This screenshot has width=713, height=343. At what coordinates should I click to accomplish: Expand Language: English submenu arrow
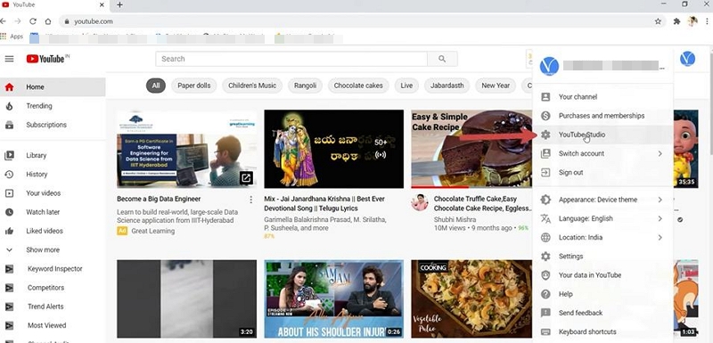tap(660, 219)
